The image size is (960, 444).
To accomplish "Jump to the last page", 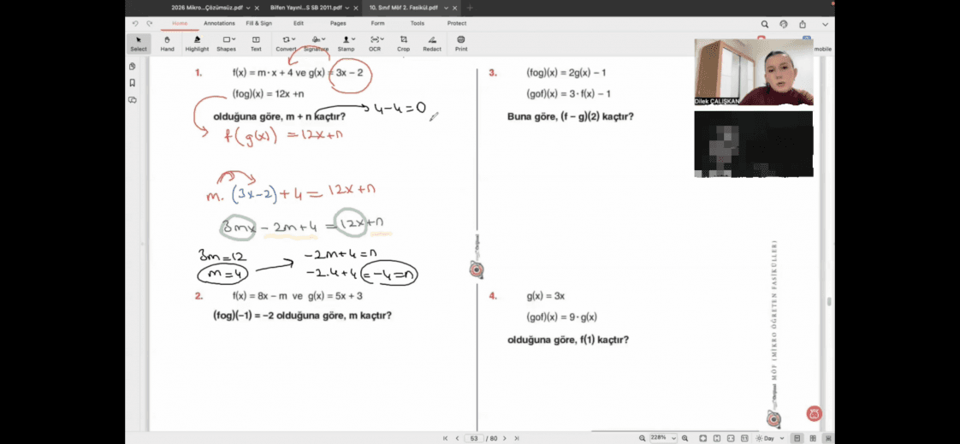I will (517, 439).
